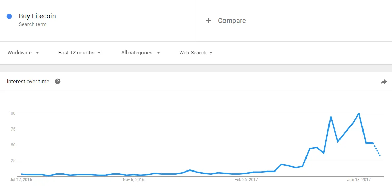Click the Nov 6, 2016 axis label
Screen dimensions: 392x191
pos(134,180)
